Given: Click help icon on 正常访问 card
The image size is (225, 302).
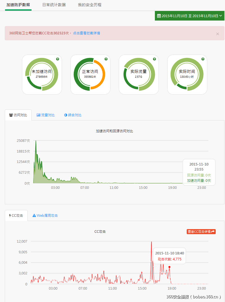Looking at the screenshot, I should pyautogui.click(x=106, y=59).
